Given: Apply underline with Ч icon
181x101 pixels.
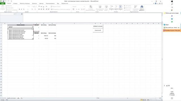Looking at the screenshot, I should [x=24, y=9].
